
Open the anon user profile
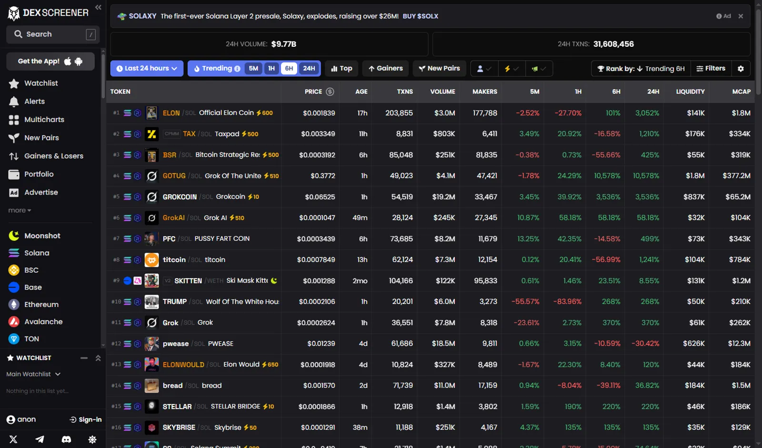pyautogui.click(x=21, y=419)
